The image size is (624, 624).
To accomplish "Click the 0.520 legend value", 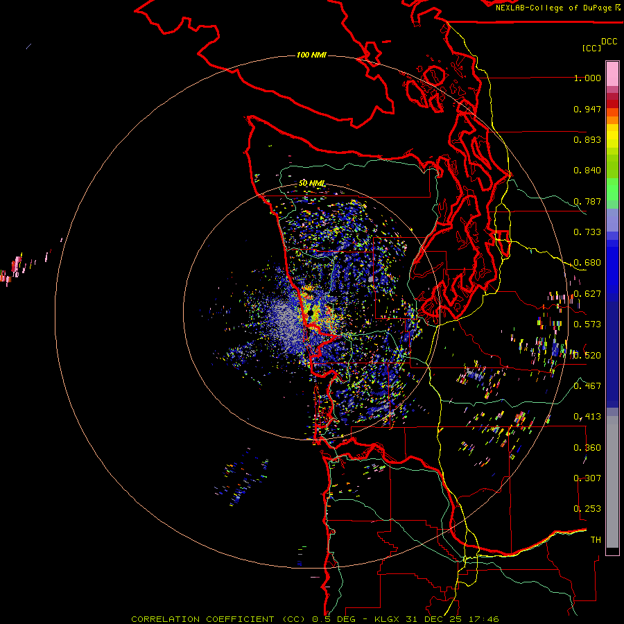I will [x=587, y=356].
